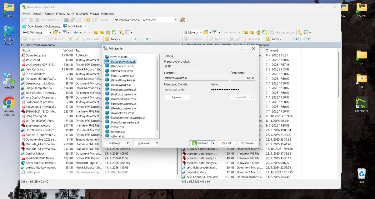Viewport: 375px width, 199px height.
Task: Open the Predvolené transfer settings combo box
Action: [x=159, y=20]
